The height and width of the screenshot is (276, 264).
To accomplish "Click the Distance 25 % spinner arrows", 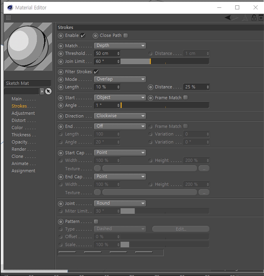I will point(208,87).
